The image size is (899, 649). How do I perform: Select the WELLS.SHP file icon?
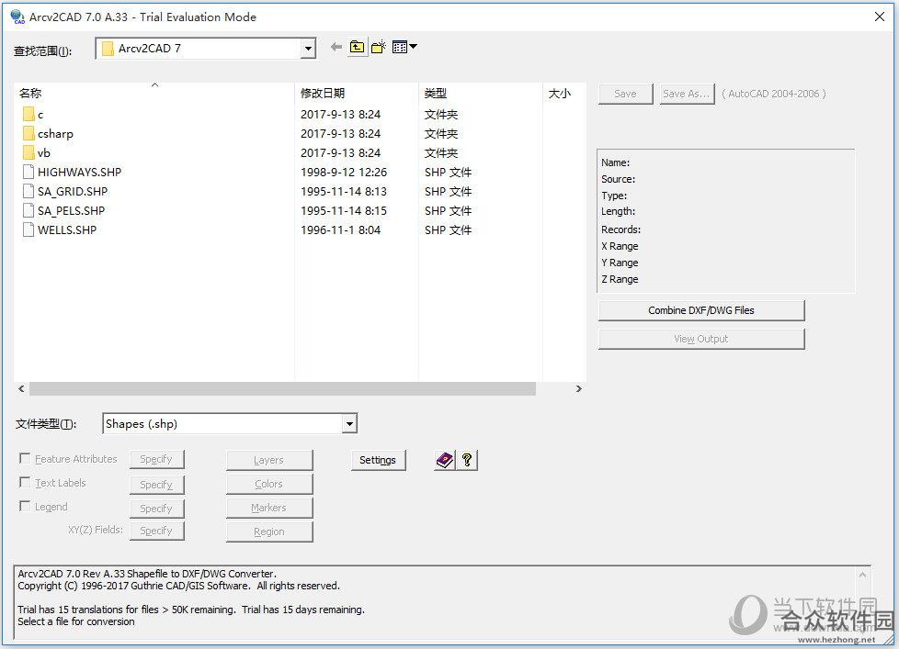pyautogui.click(x=28, y=230)
